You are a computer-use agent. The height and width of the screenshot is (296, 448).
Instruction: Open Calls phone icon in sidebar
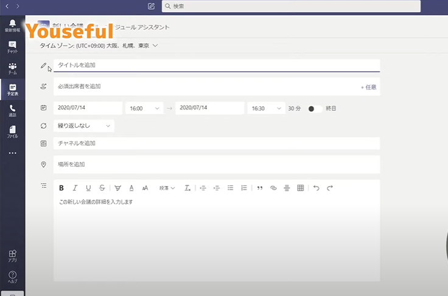(x=12, y=111)
